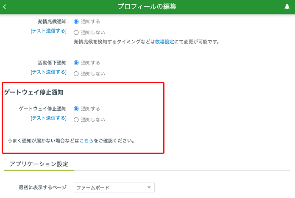Click テスト送信する for ゲートウェイ停止通知
Image resolution: width=295 pixels, height=198 pixels.
pos(48,118)
